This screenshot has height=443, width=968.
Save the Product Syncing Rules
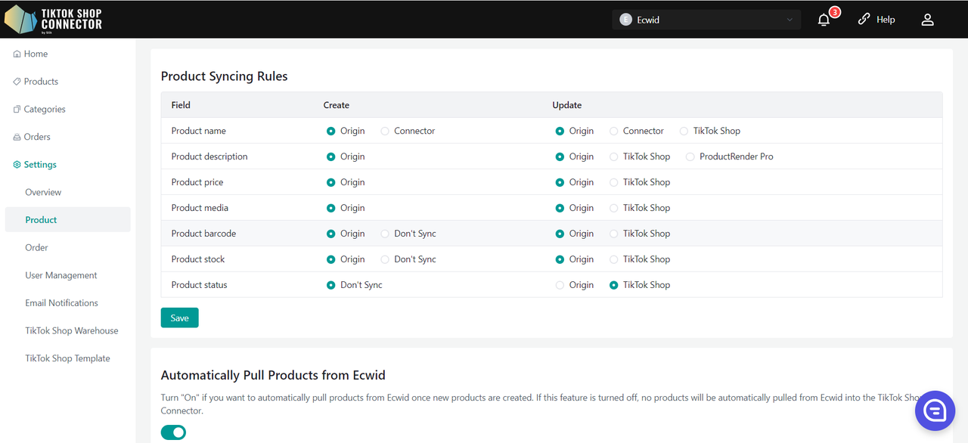180,318
